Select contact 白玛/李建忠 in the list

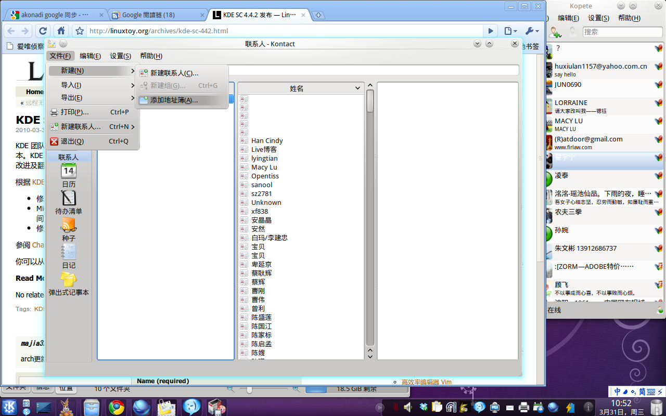[x=269, y=238]
